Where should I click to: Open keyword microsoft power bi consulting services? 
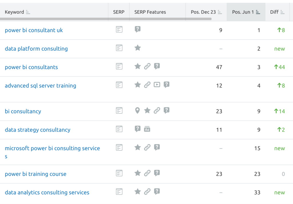[x=52, y=152]
